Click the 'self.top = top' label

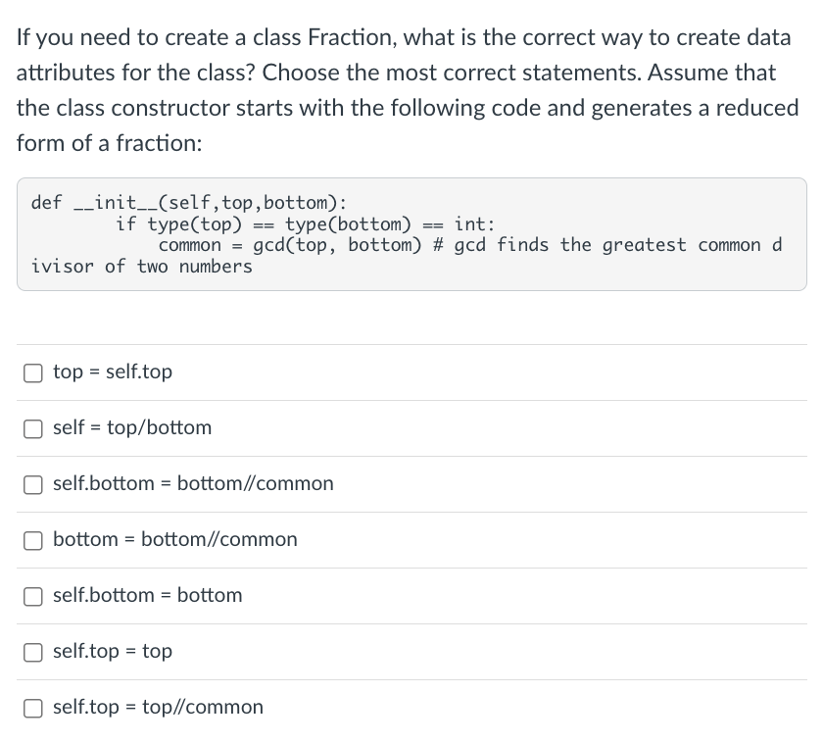click(112, 652)
